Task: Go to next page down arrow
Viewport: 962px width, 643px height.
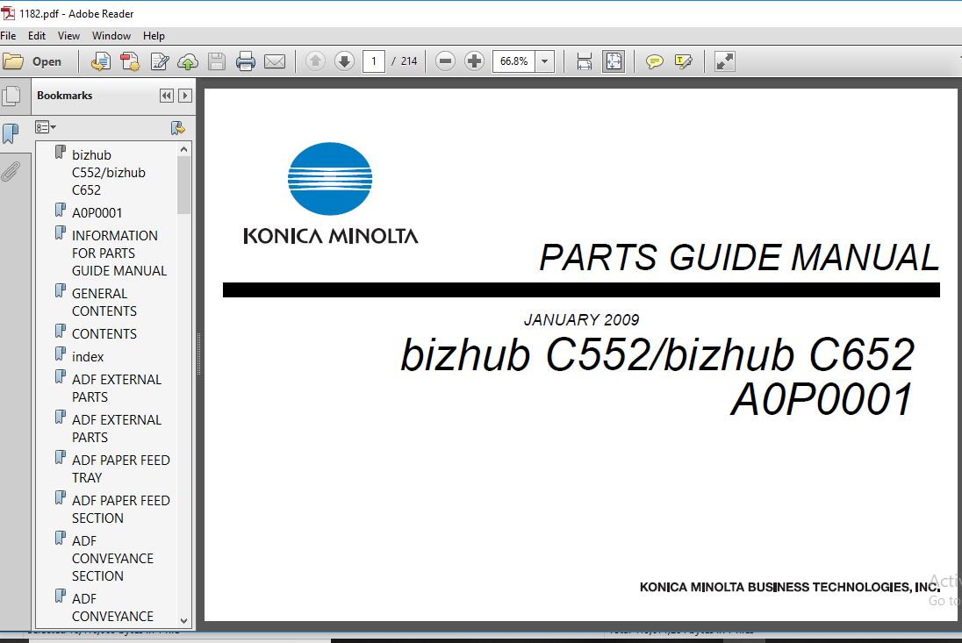Action: pos(345,61)
